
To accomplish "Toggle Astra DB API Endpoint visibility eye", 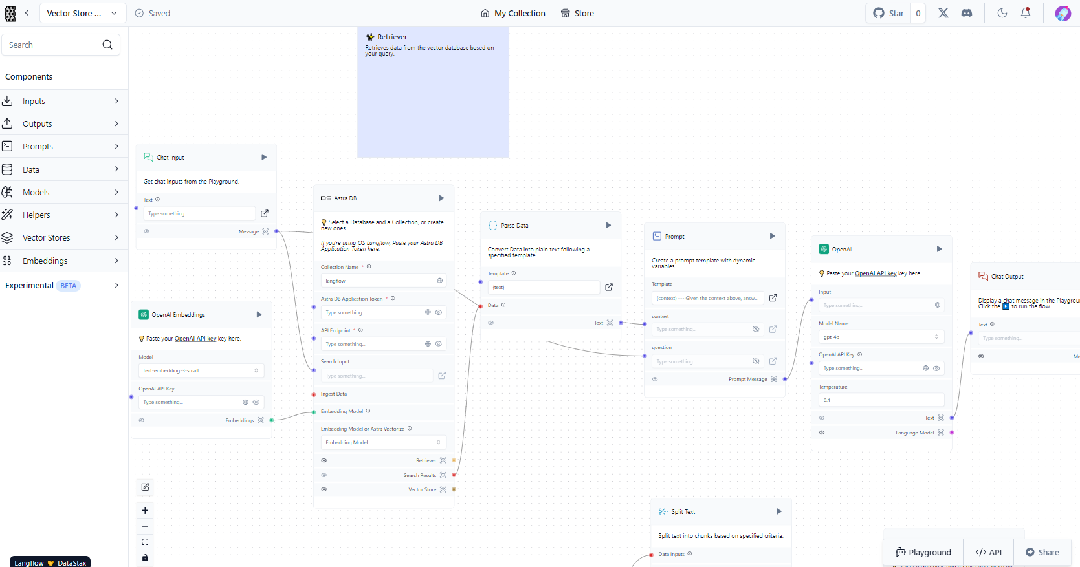I will coord(439,344).
